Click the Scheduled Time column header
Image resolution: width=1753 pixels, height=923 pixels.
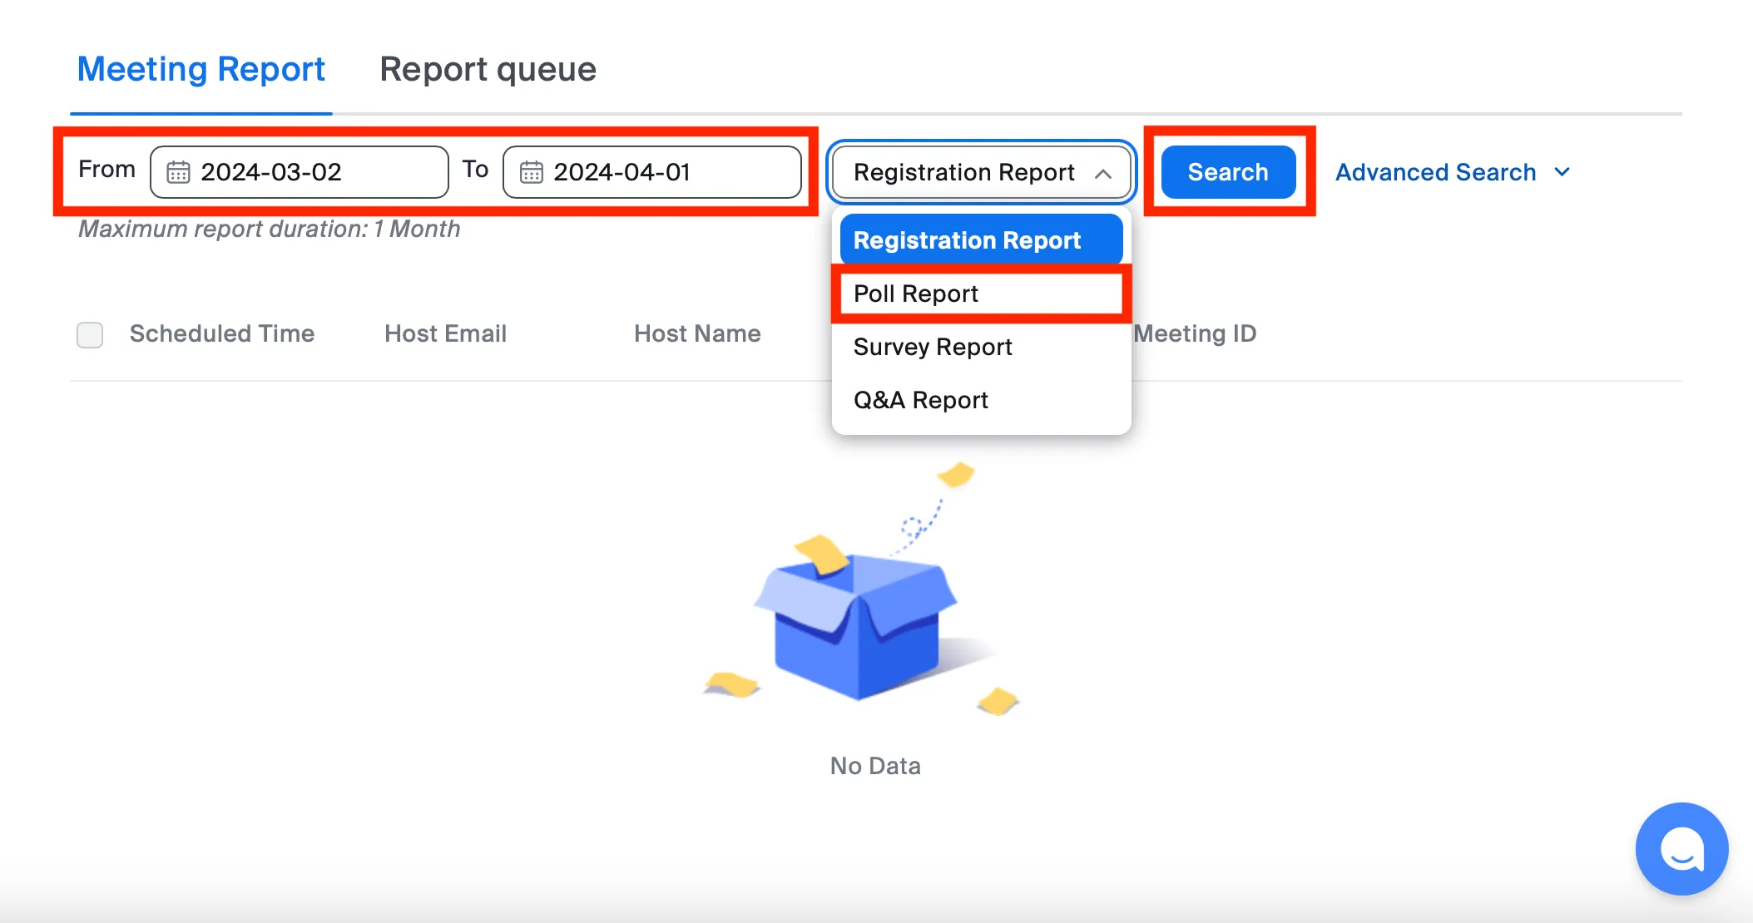pyautogui.click(x=222, y=333)
